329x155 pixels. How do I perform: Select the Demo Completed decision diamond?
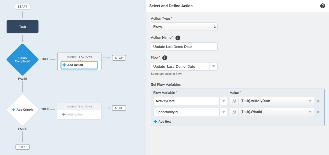coord(22,59)
